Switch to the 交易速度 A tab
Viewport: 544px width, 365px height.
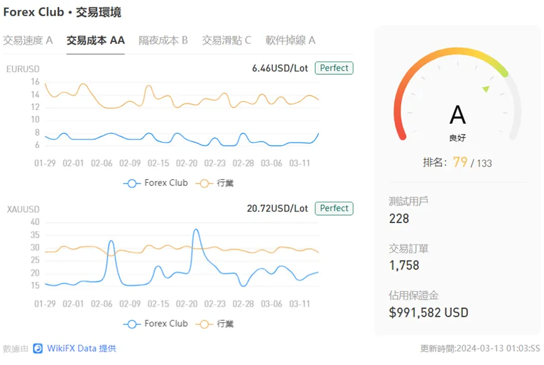click(28, 41)
